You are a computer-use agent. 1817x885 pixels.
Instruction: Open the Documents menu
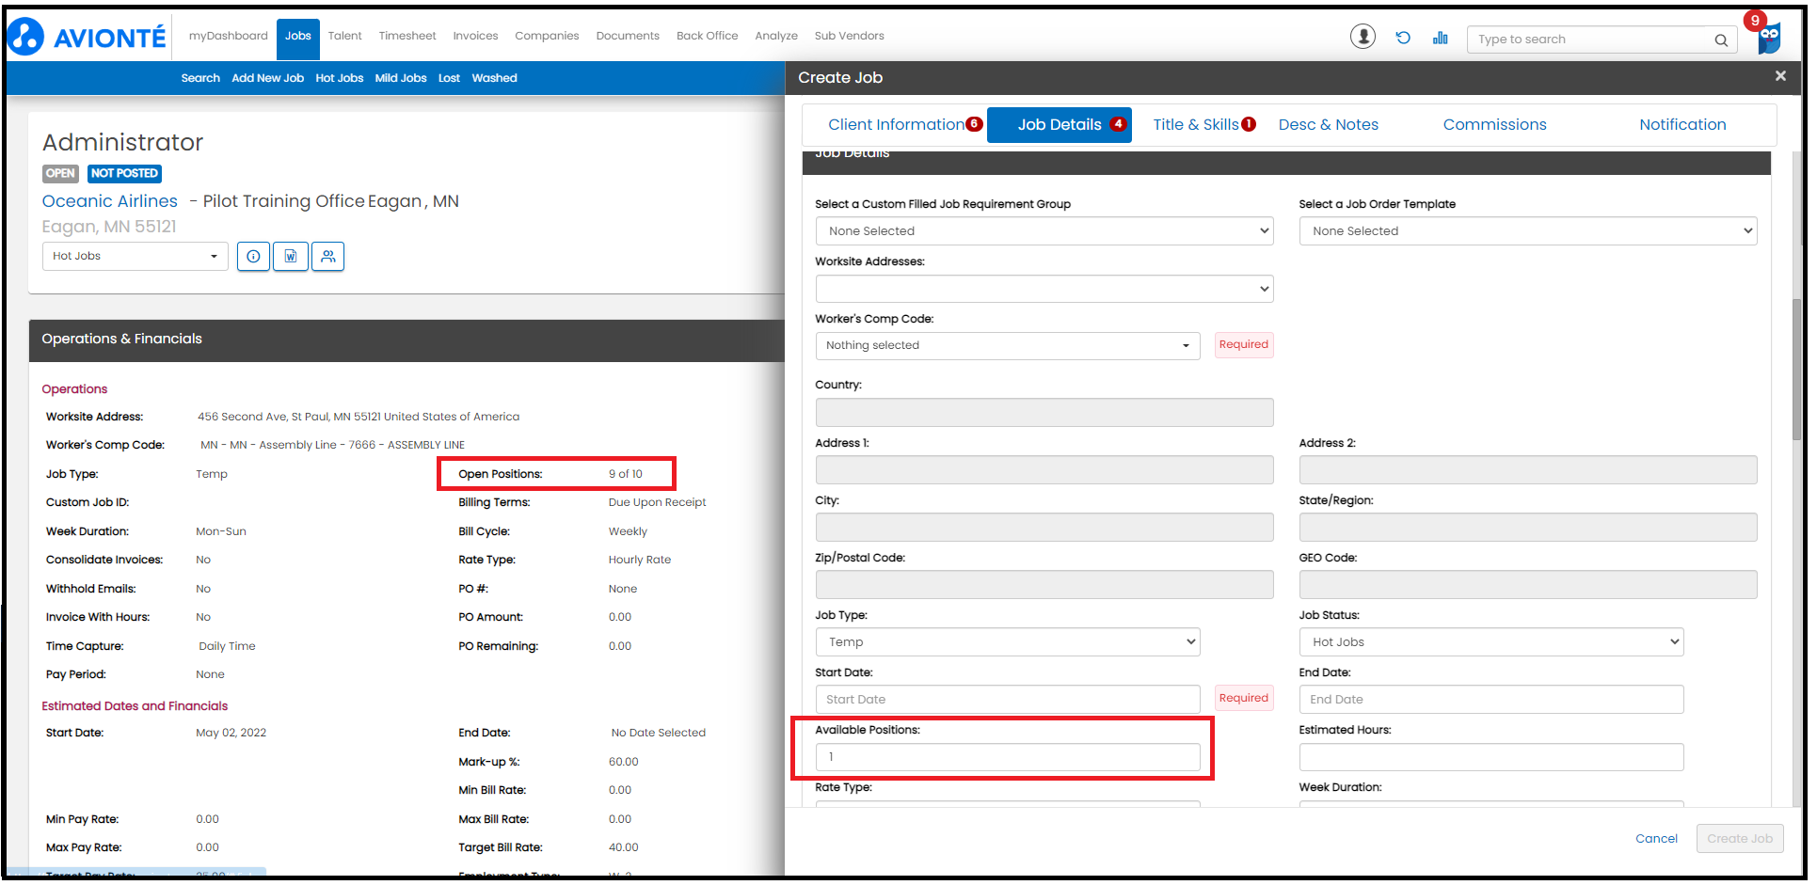[628, 36]
